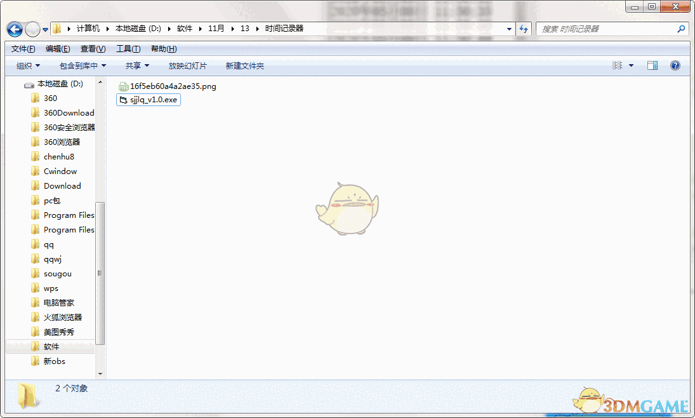The height and width of the screenshot is (418, 695).
Task: Select the 16f5eb60a4a2ae35.png file
Action: click(168, 86)
